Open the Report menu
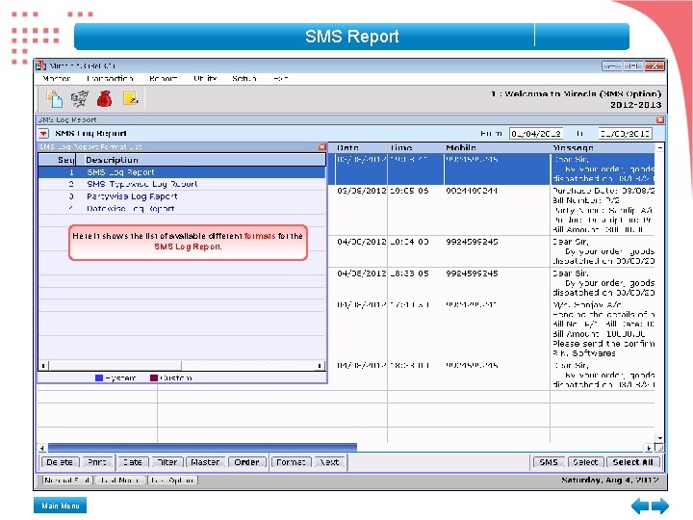This screenshot has height=520, width=693. [x=163, y=78]
